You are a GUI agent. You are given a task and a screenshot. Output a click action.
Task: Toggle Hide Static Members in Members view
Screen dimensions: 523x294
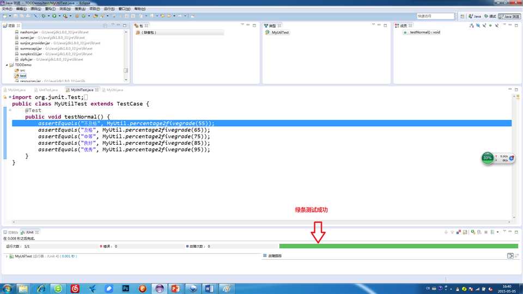click(484, 26)
